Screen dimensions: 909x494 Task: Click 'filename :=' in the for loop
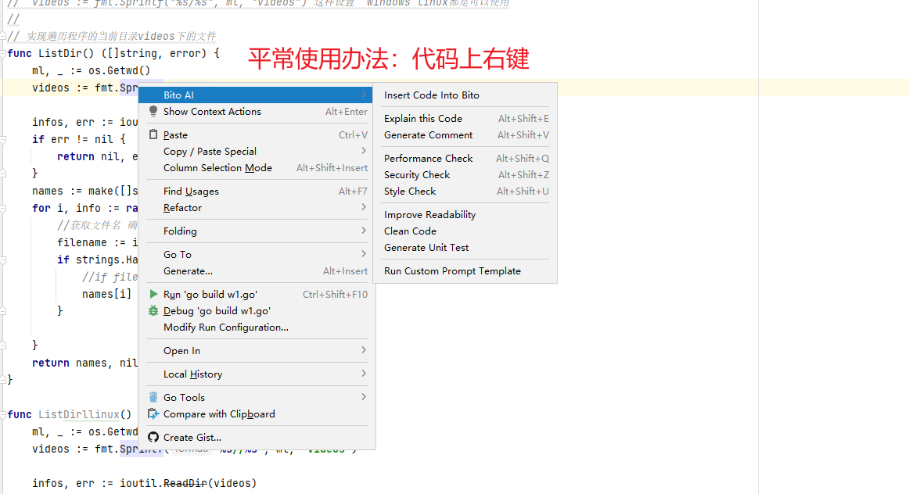click(x=91, y=242)
